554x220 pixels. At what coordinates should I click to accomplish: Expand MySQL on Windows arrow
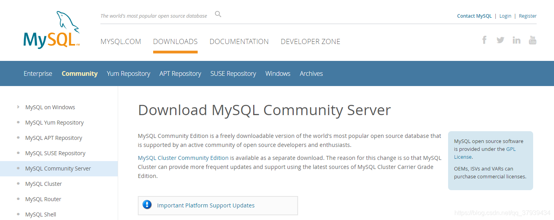(18, 107)
